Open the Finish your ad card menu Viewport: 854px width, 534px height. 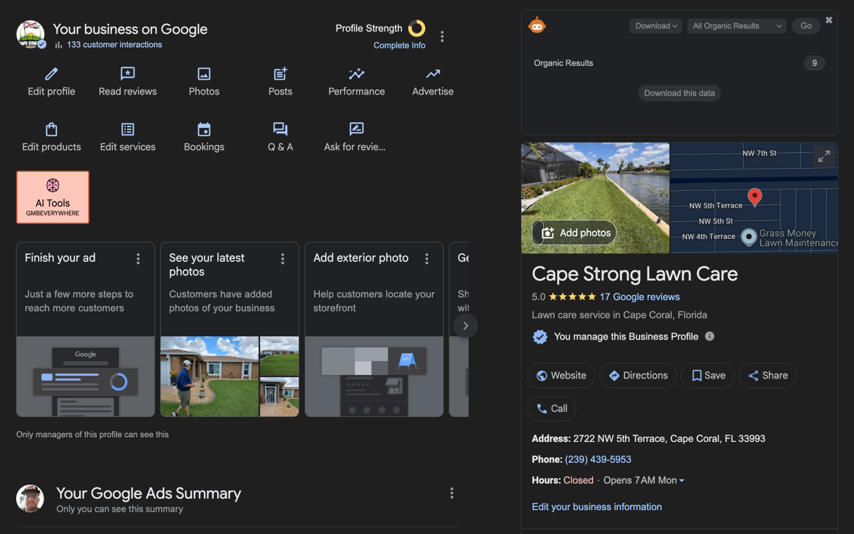pos(138,258)
